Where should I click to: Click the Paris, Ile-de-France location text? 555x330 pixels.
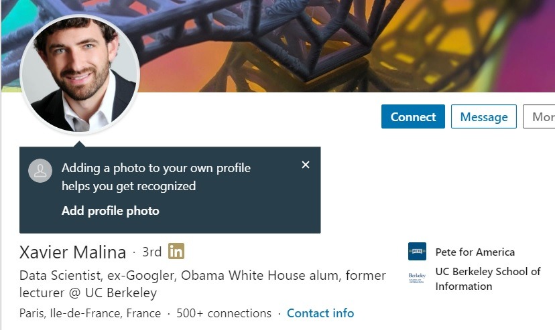(x=90, y=313)
